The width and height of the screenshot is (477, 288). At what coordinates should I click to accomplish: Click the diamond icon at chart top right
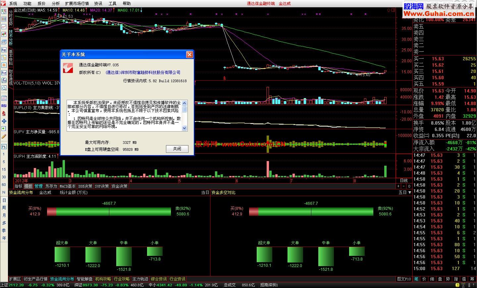point(389,10)
